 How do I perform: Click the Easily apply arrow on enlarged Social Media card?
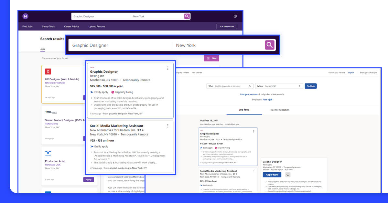click(92, 146)
